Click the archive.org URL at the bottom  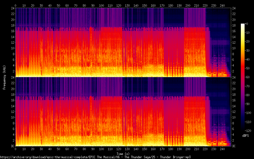pyautogui.click(x=95, y=157)
